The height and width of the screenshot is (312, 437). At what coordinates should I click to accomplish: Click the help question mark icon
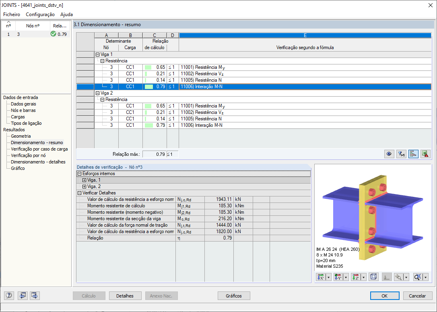tap(9, 295)
